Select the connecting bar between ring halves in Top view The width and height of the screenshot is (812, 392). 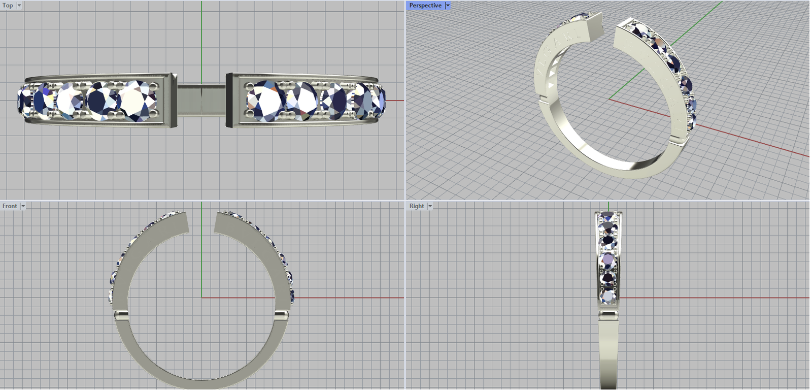pyautogui.click(x=201, y=99)
